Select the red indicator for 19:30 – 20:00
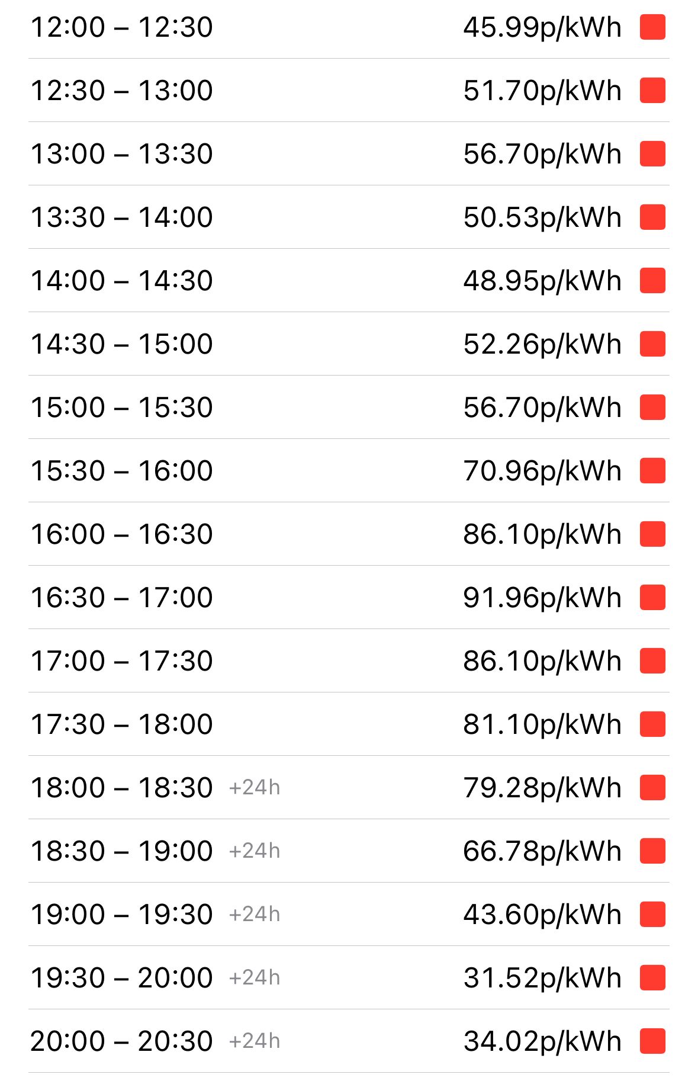Screen dimensions: 698x1084 [652, 978]
